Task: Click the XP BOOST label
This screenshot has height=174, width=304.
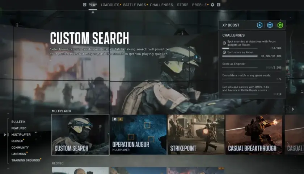Action: (x=231, y=25)
